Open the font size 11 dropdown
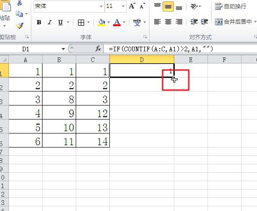The image size is (257, 211). 123,6
